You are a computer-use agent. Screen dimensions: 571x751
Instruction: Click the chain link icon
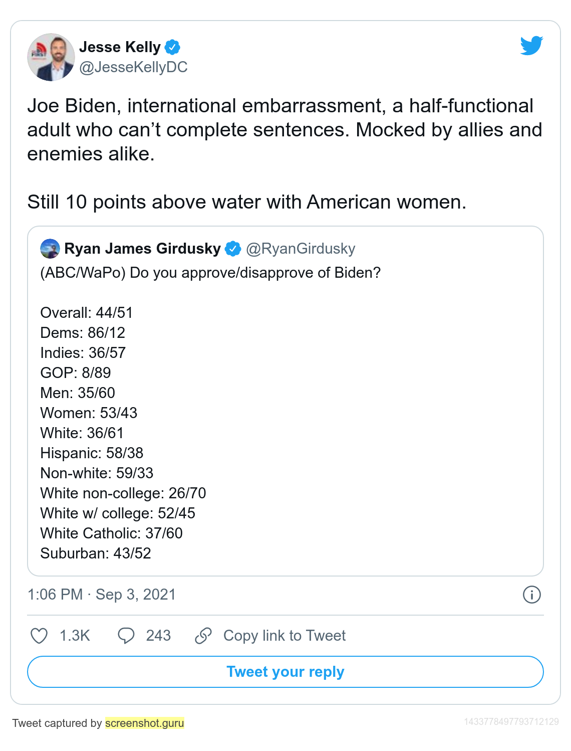click(x=203, y=636)
